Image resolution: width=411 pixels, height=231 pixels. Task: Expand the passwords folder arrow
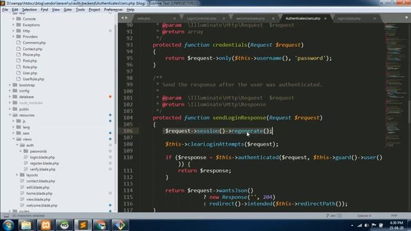point(21,151)
